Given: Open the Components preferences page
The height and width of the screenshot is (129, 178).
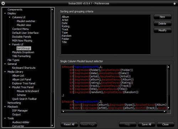Looking at the screenshot, I should pyautogui.click(x=15, y=10).
